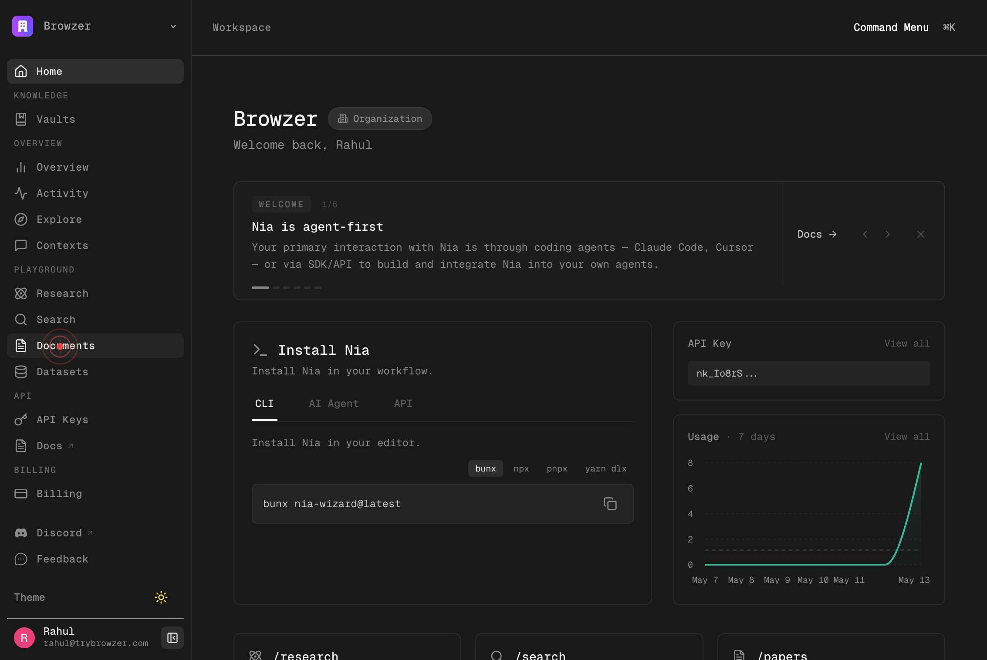Viewport: 987px width, 660px height.
Task: Collapse the sidebar with the panel icon
Action: pos(172,638)
